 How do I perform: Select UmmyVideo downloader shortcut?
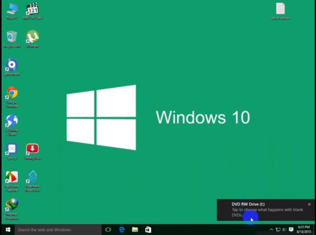[x=32, y=152]
